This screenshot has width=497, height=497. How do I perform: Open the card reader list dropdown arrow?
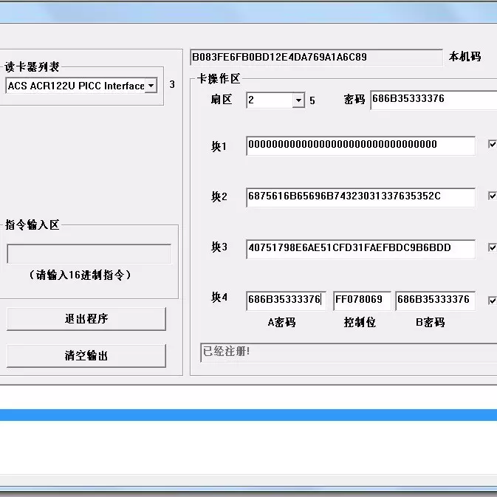coord(151,86)
